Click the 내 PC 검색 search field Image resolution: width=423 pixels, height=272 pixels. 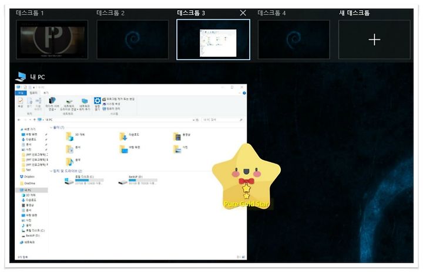tap(221, 120)
